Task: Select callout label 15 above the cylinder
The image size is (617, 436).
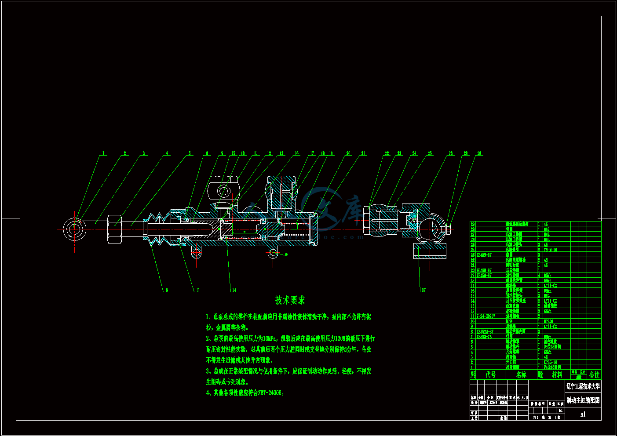Action: click(234, 153)
